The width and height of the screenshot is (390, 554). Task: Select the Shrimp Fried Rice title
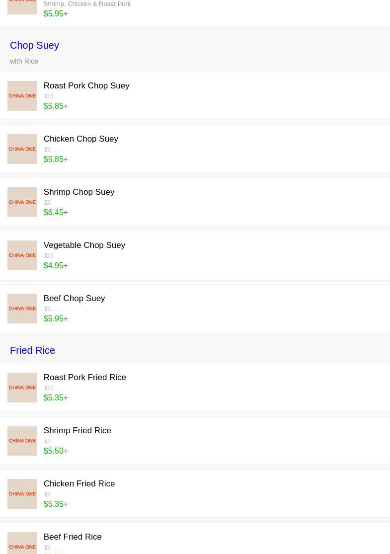click(77, 430)
